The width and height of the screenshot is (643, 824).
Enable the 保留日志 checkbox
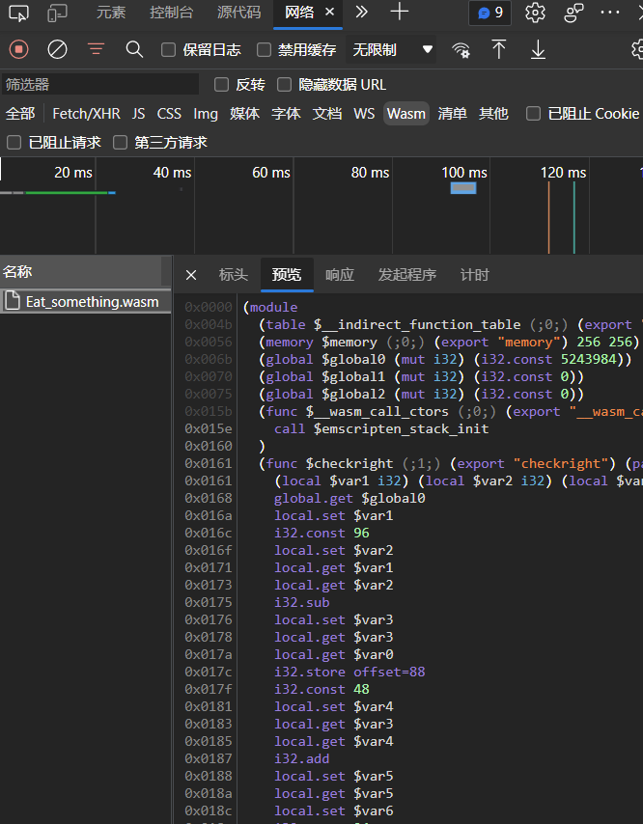click(x=169, y=50)
